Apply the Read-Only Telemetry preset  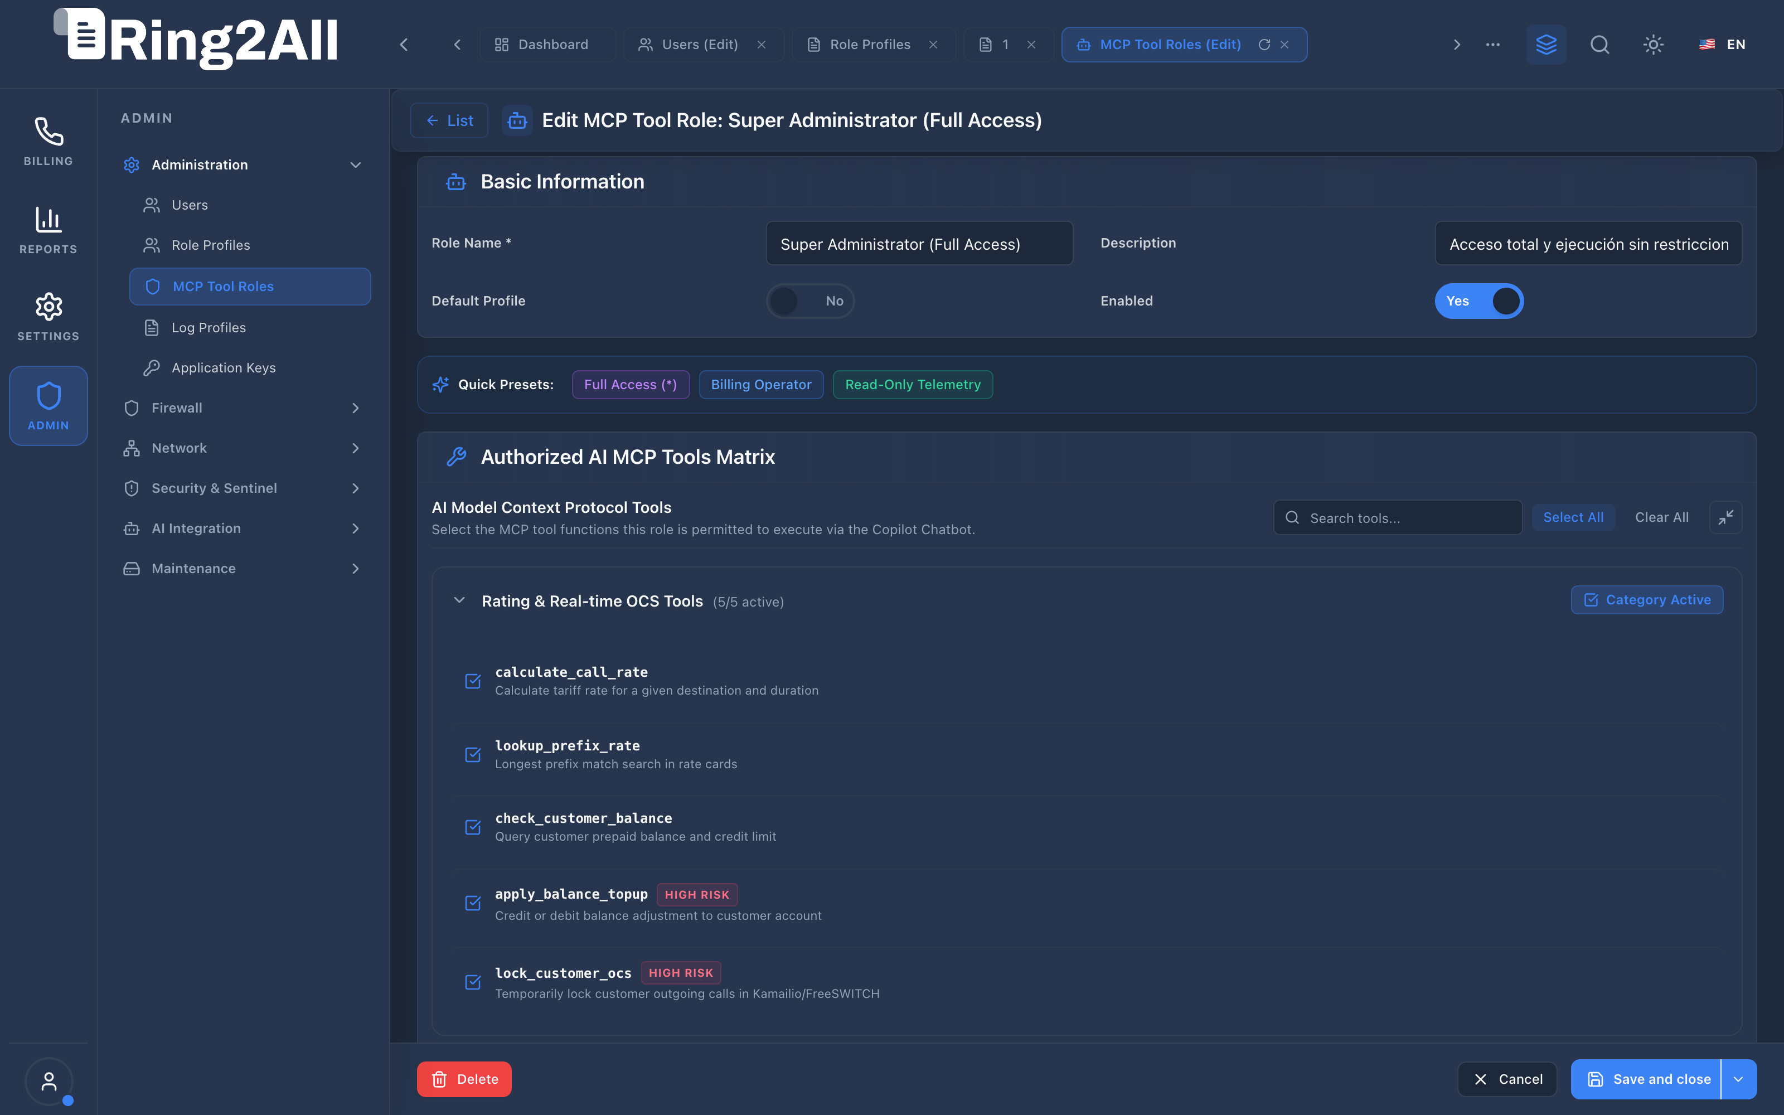point(913,384)
